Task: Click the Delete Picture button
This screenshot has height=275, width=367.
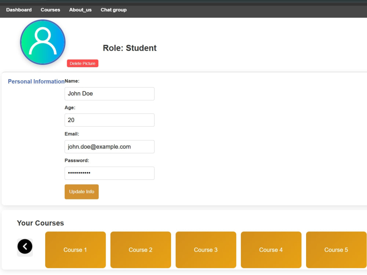Action: [x=83, y=63]
